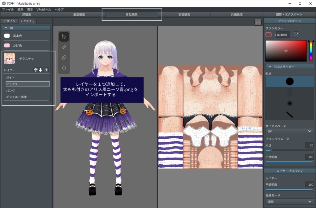Select the brush (pen) tool

(x=64, y=47)
